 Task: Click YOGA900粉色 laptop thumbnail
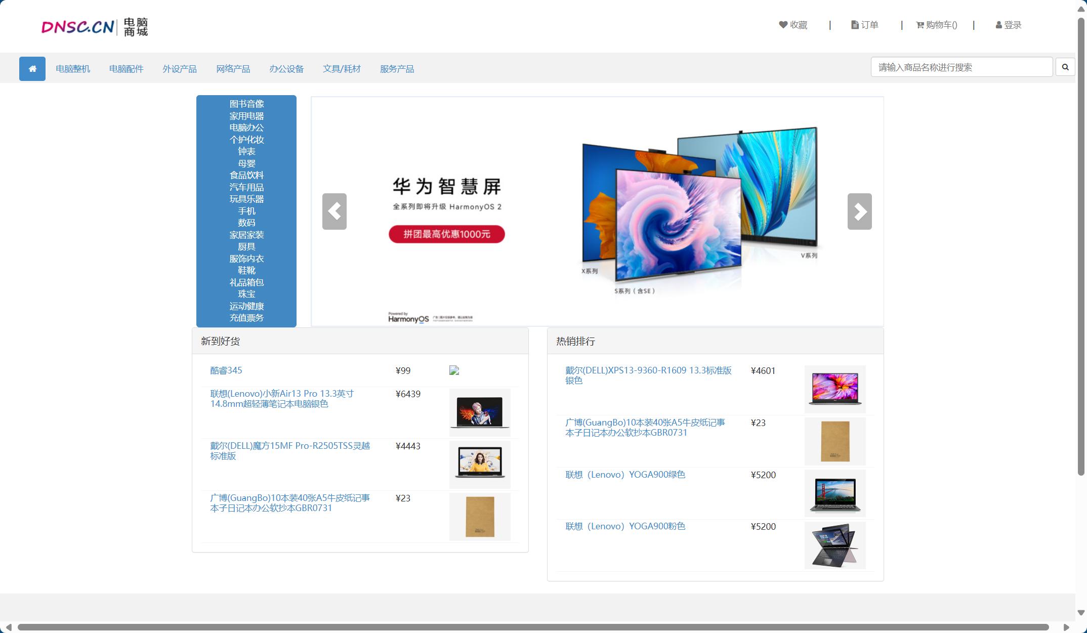(835, 545)
